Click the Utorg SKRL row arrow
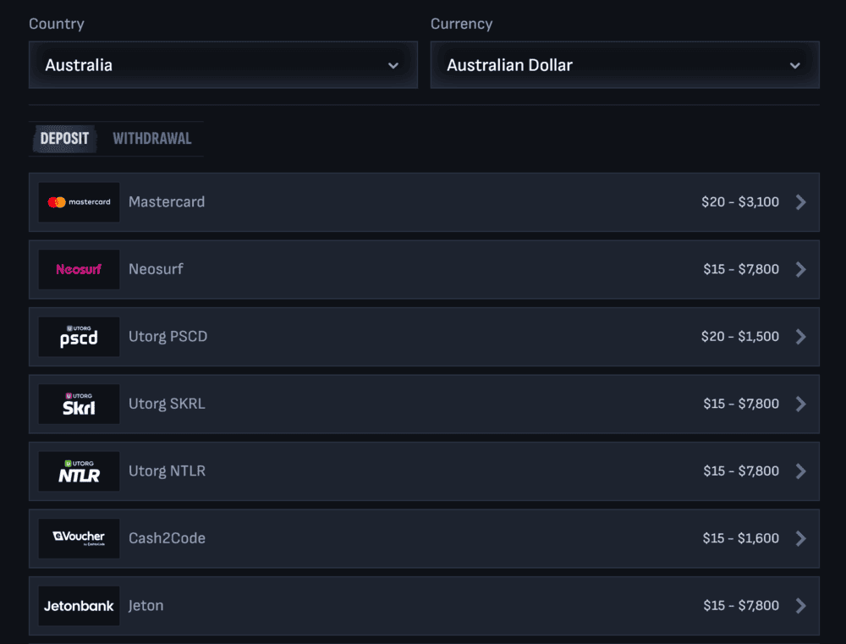Image resolution: width=846 pixels, height=644 pixels. point(800,404)
